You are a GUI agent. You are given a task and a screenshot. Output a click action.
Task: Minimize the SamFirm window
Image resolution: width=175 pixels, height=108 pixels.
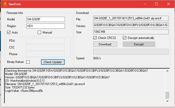click(x=145, y=4)
